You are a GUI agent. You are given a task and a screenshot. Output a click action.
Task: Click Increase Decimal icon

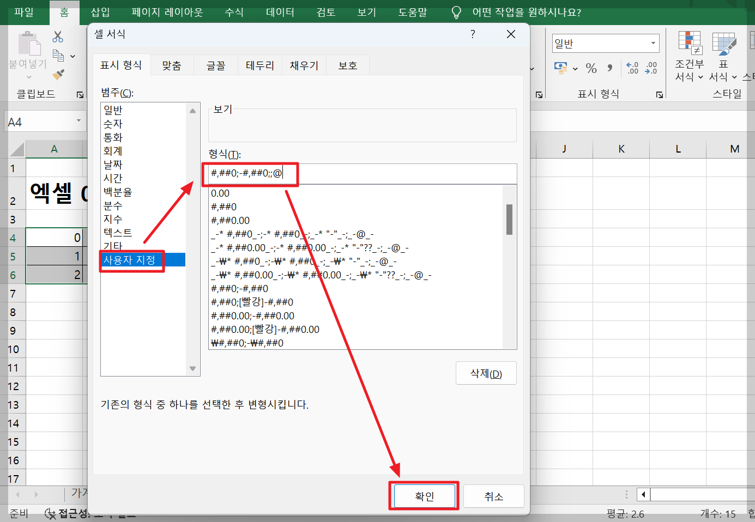pyautogui.click(x=632, y=68)
